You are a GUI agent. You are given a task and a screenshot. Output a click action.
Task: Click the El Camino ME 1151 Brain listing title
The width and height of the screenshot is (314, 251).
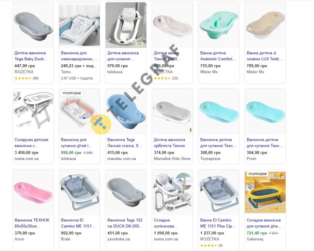(78, 223)
